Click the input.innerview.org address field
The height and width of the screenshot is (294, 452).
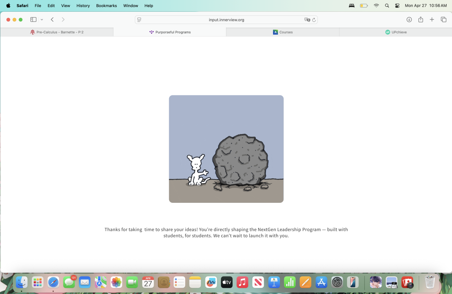[x=226, y=20]
